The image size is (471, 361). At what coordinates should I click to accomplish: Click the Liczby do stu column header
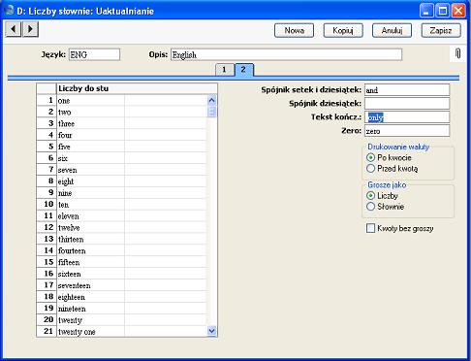(x=137, y=88)
